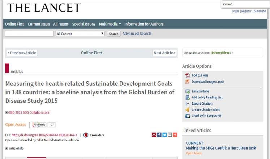Expand the GBD 2015 SDG Collaborators list

(7, 112)
